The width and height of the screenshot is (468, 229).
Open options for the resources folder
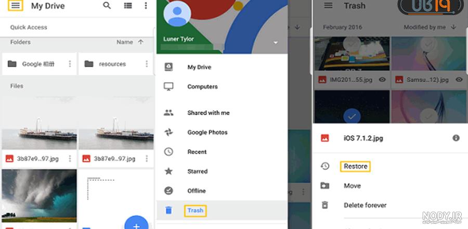click(147, 64)
